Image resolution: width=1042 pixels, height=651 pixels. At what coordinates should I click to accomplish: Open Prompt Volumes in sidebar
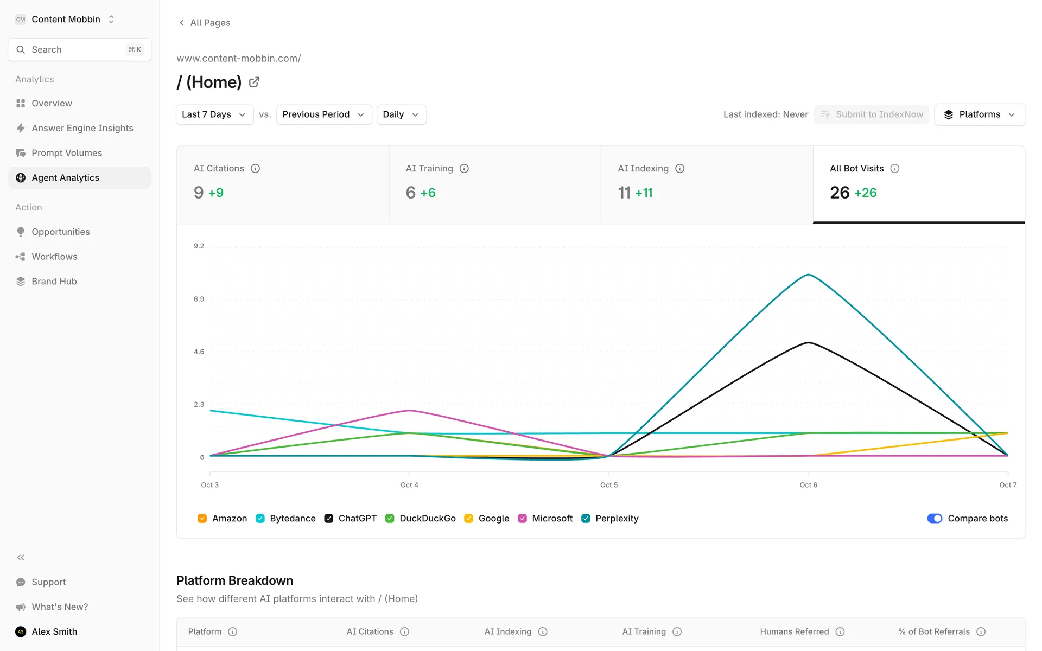(66, 153)
